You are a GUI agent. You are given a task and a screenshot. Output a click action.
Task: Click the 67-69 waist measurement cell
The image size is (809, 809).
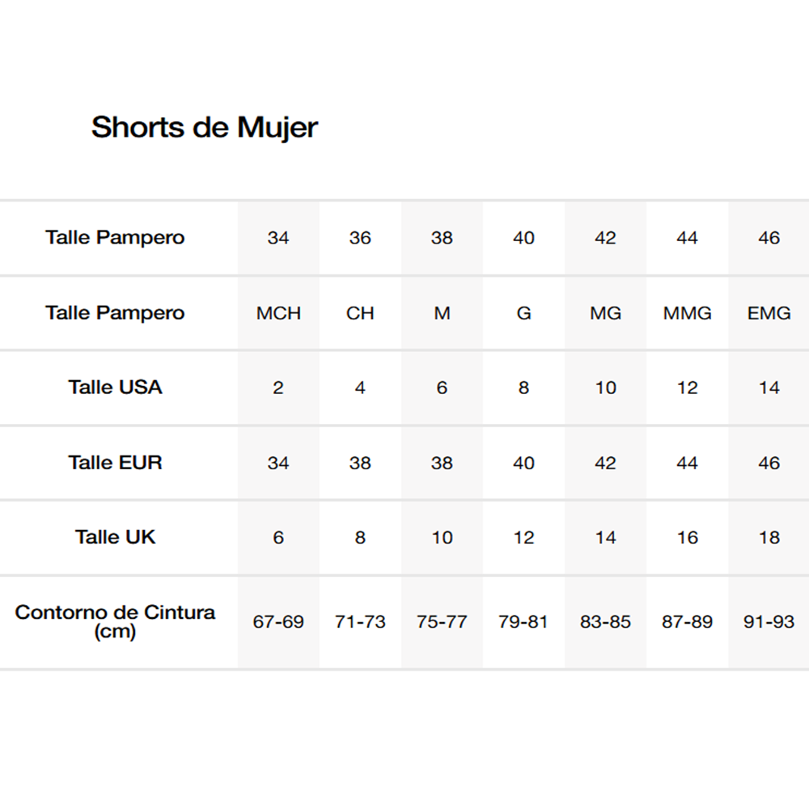pos(278,622)
